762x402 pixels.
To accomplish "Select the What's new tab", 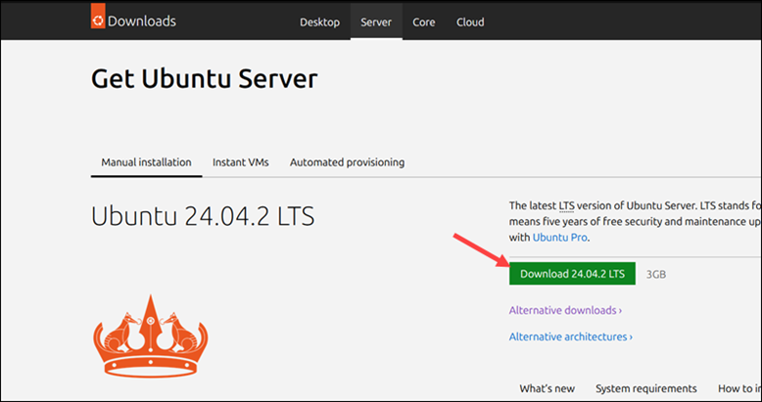I will pyautogui.click(x=548, y=389).
